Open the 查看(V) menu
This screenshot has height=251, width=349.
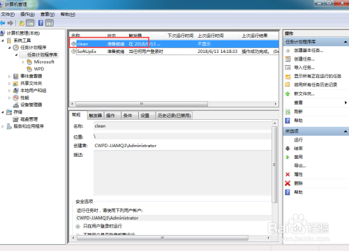pos(47,15)
